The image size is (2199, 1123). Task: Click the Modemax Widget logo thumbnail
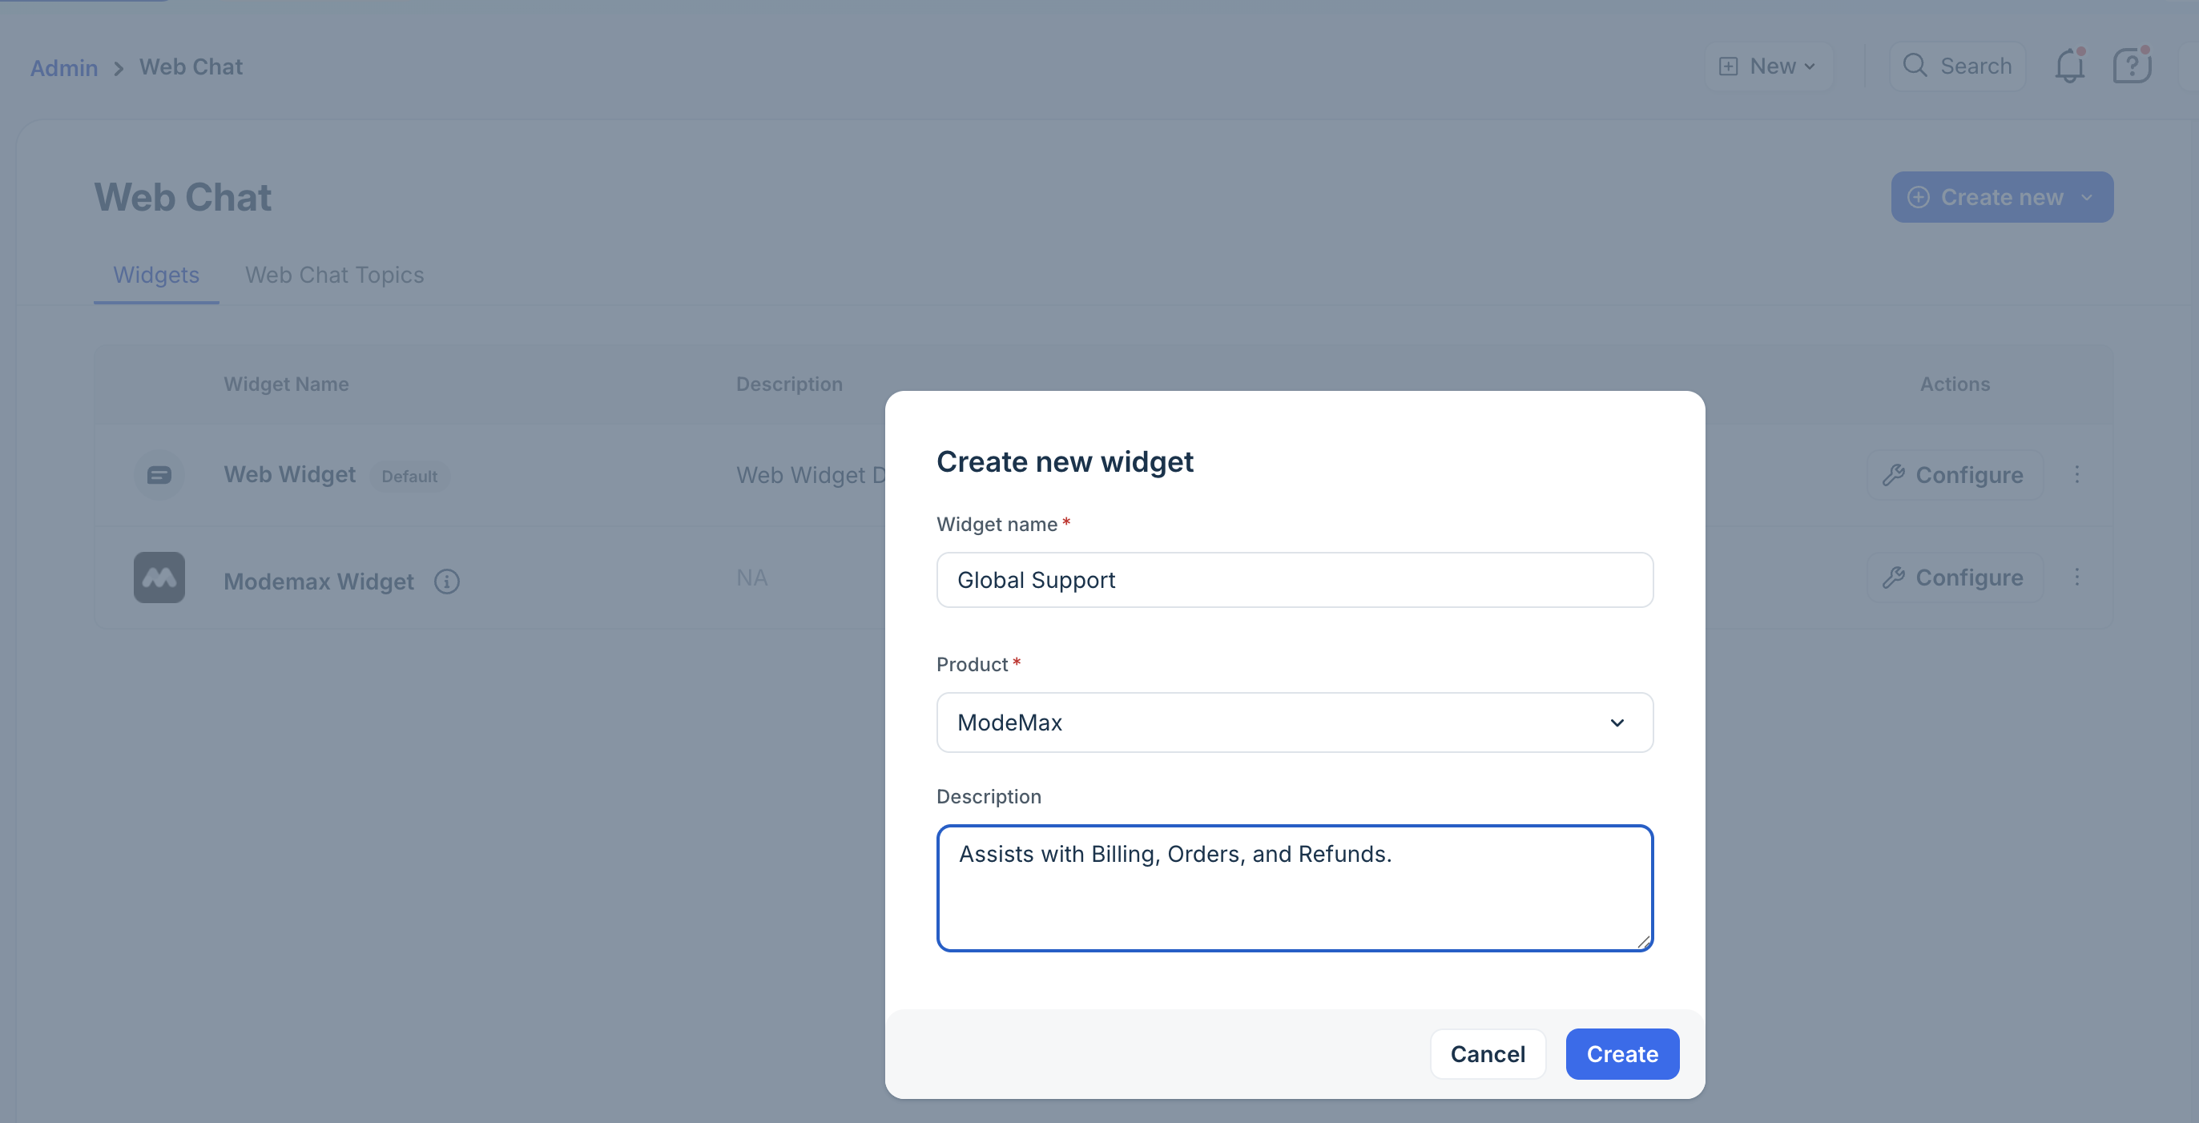(159, 578)
